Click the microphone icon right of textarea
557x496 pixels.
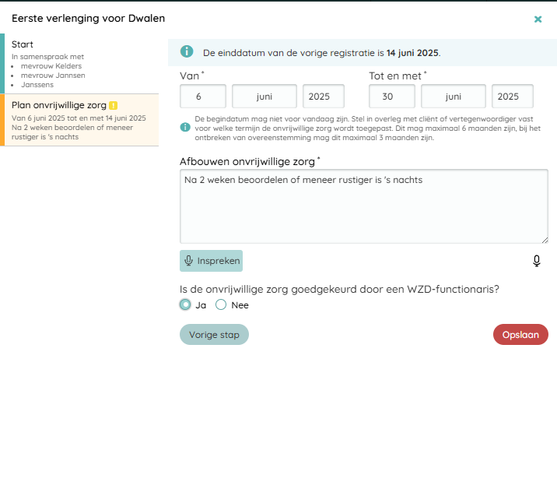(x=537, y=261)
